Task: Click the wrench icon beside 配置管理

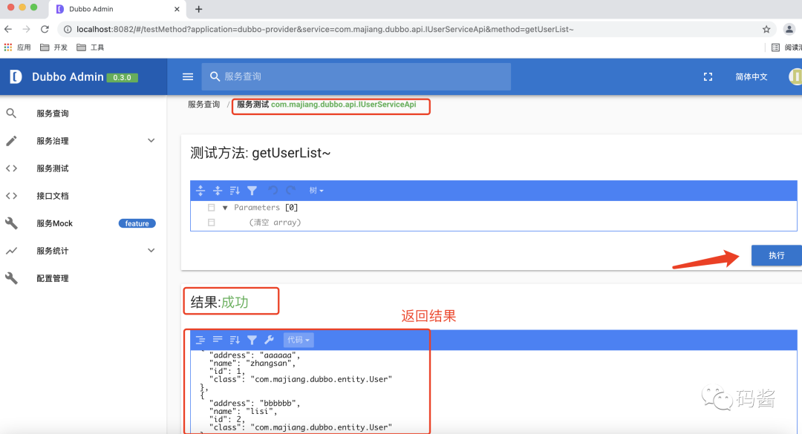Action: 11,278
